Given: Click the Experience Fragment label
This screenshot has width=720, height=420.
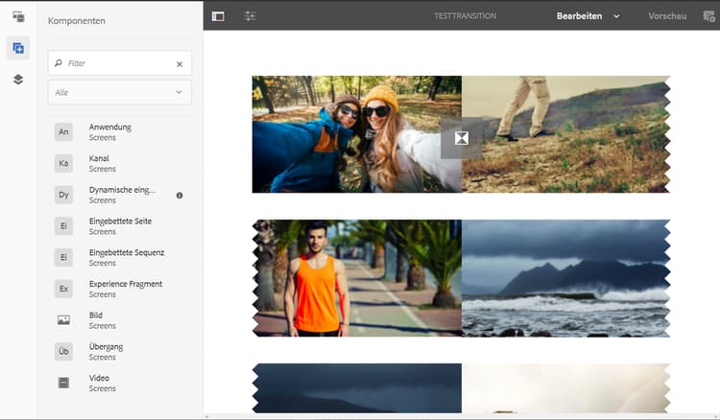Looking at the screenshot, I should (126, 284).
